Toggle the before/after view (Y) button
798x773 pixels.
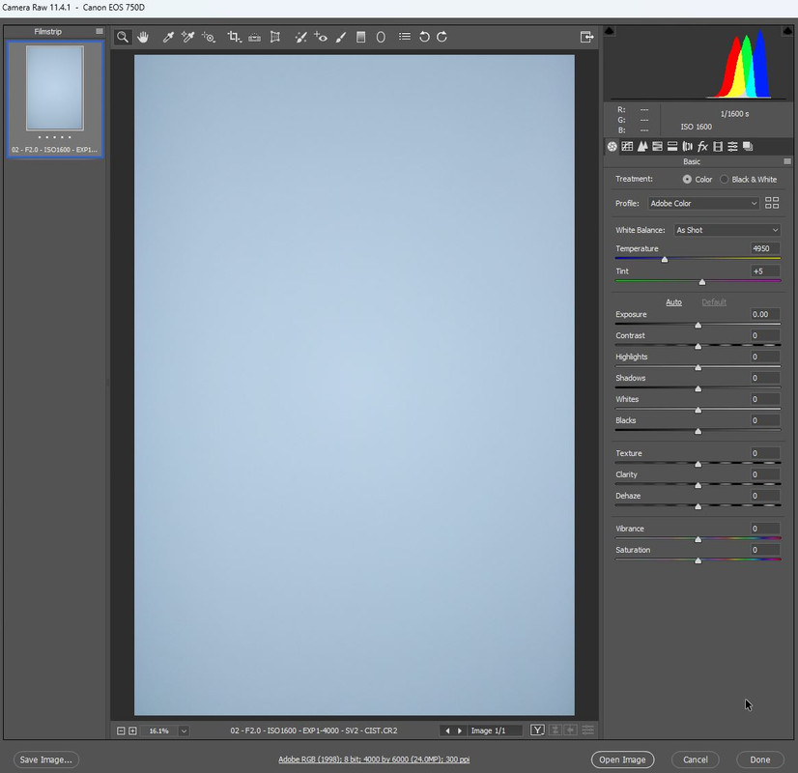pos(537,730)
